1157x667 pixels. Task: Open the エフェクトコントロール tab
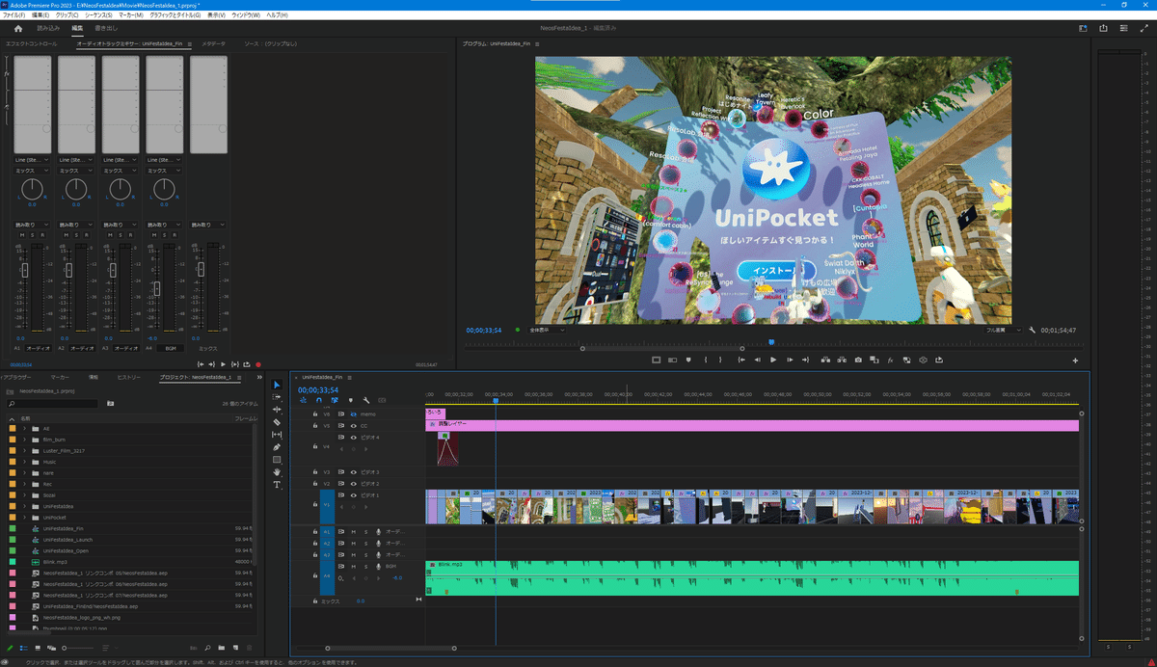31,44
